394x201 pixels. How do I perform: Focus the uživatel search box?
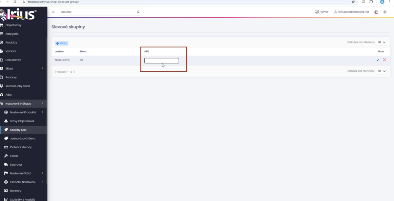(98, 12)
